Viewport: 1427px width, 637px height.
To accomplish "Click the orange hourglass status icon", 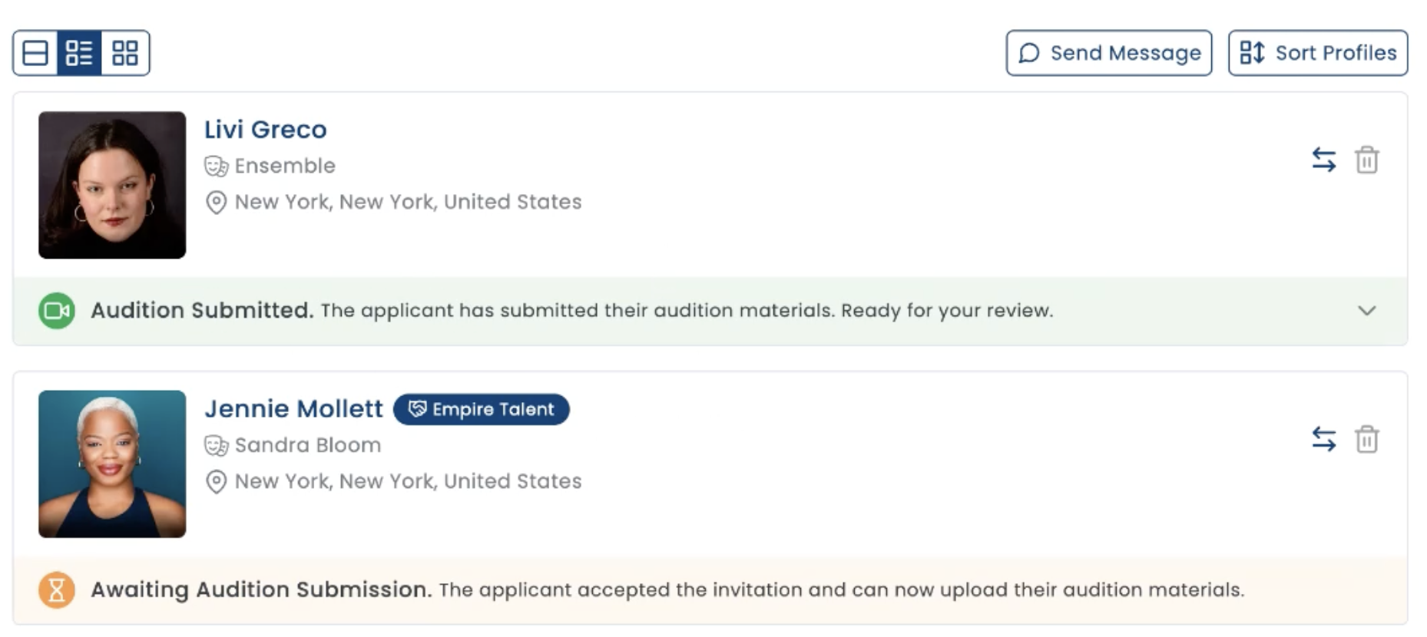I will [x=57, y=590].
